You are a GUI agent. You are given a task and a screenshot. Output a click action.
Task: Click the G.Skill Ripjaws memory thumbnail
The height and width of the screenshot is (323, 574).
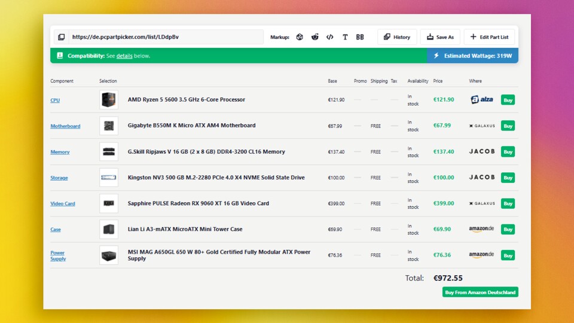coord(109,151)
